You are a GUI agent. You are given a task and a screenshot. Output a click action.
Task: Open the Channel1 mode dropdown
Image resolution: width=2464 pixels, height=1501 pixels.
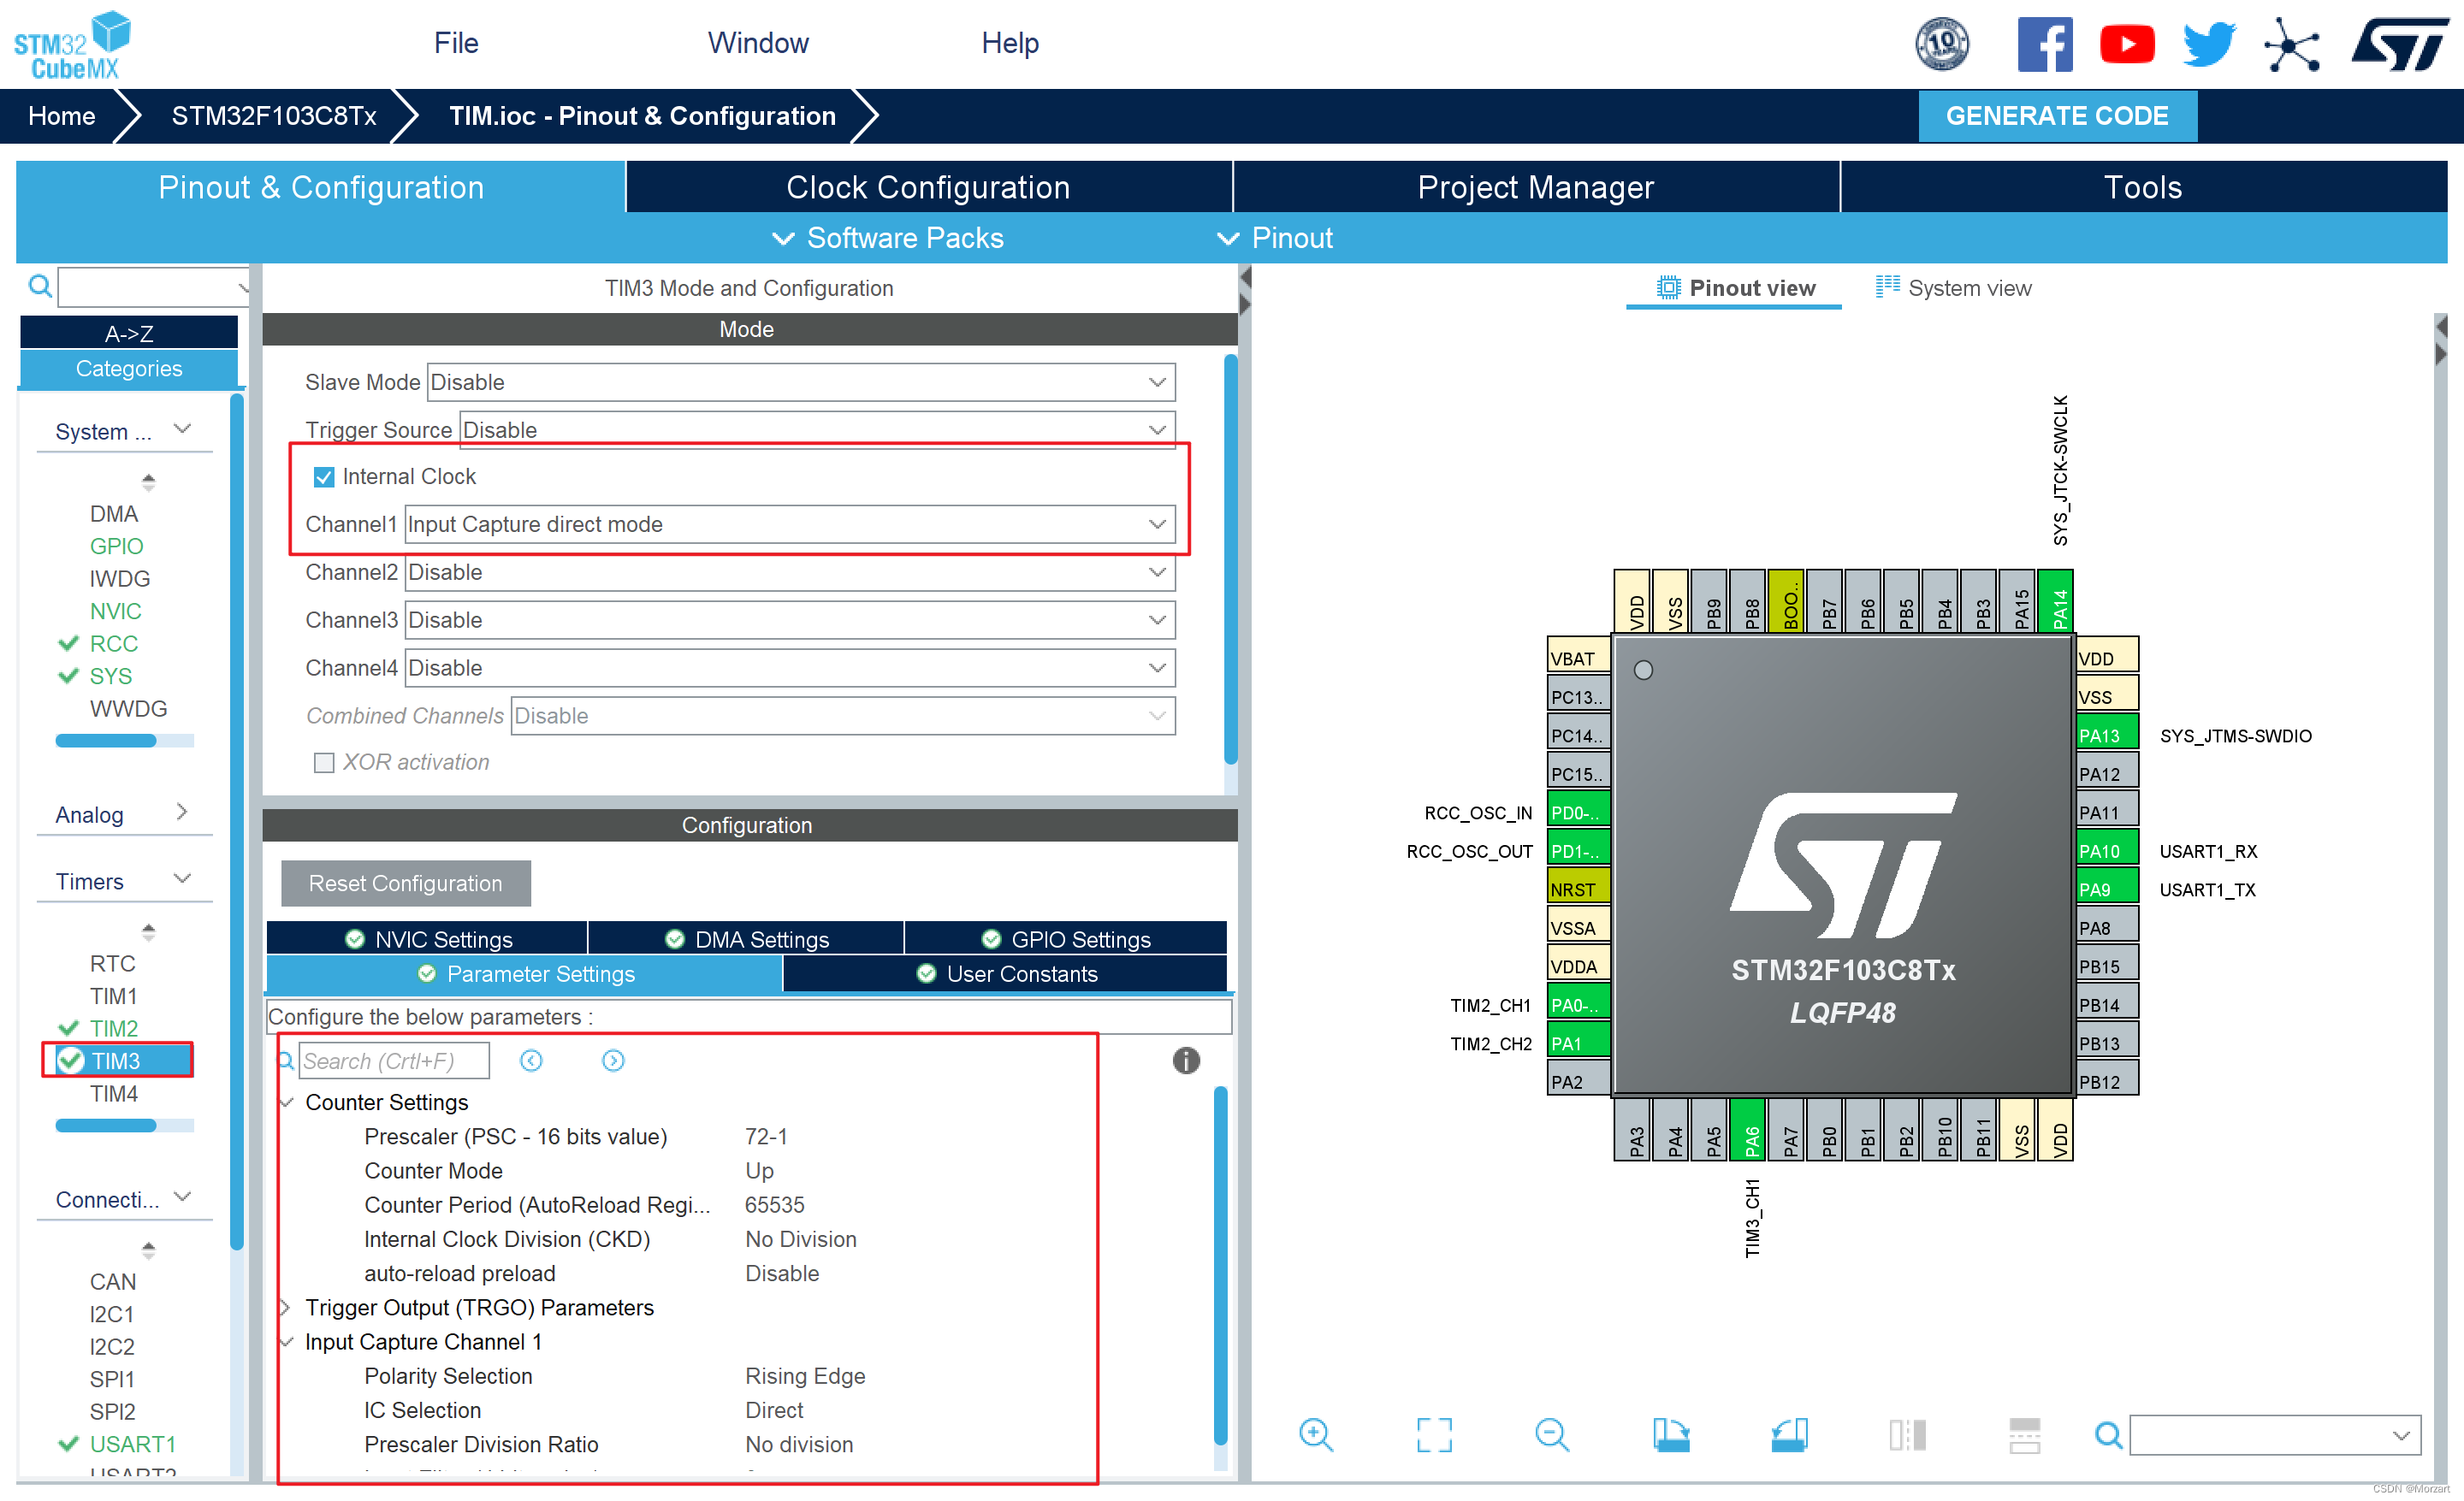pos(790,524)
